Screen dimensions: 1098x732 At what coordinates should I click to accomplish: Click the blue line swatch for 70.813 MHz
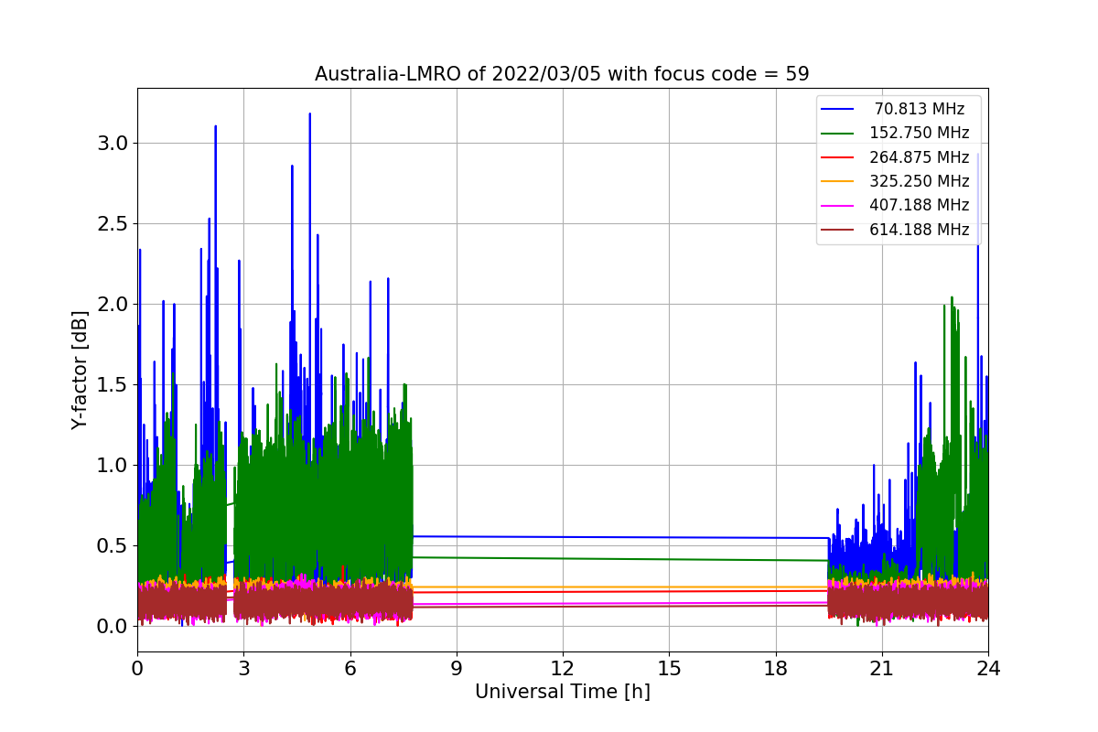838,109
